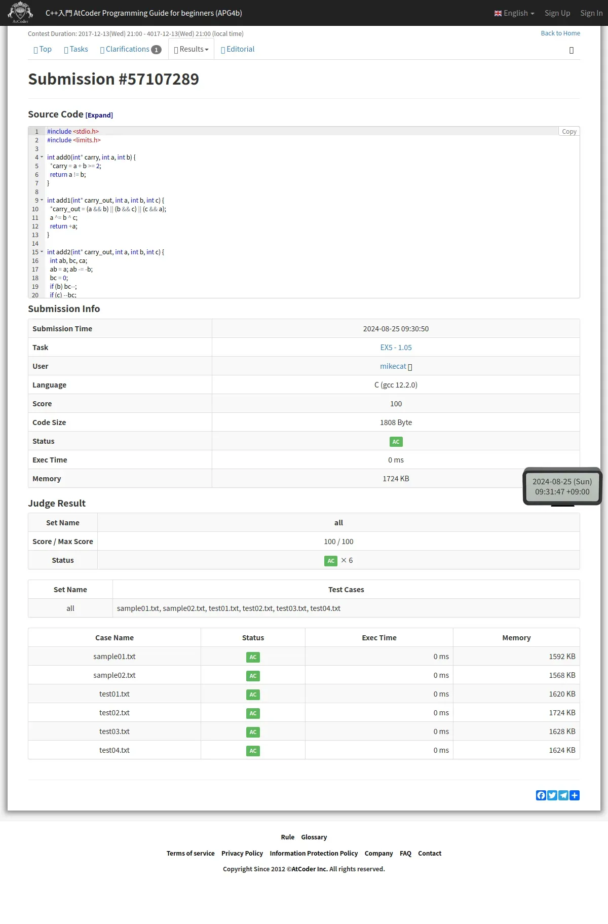Open Privacy Policy link
Image resolution: width=608 pixels, height=924 pixels.
[242, 854]
